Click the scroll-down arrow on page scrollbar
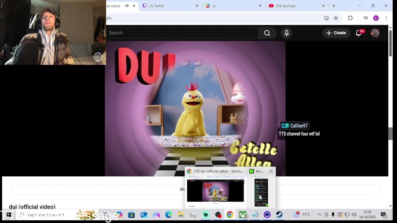The width and height of the screenshot is (397, 223). [390, 206]
